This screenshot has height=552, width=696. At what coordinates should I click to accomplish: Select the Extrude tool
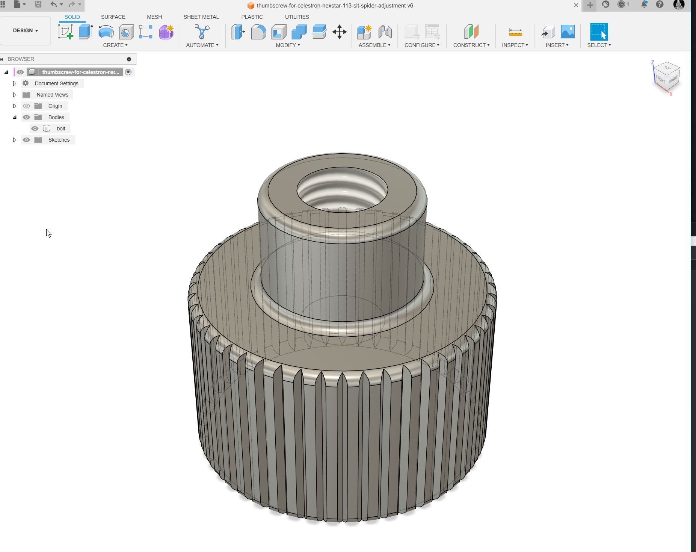click(86, 32)
